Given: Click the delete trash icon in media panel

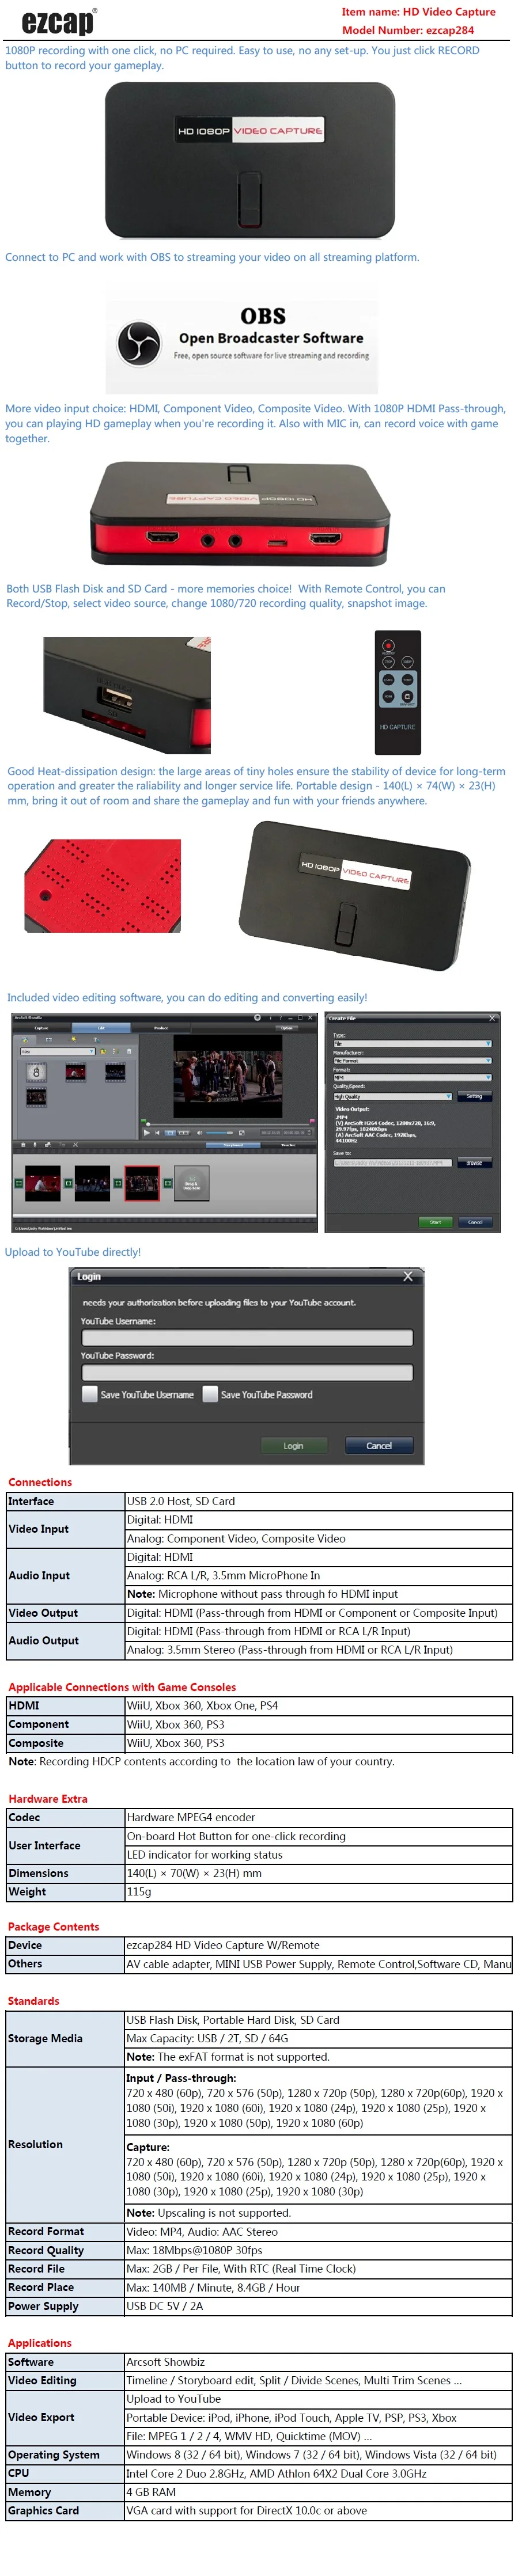Looking at the screenshot, I should click(129, 1052).
